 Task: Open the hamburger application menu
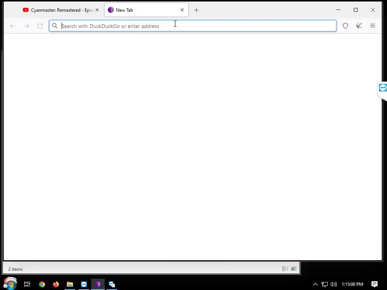coord(373,26)
